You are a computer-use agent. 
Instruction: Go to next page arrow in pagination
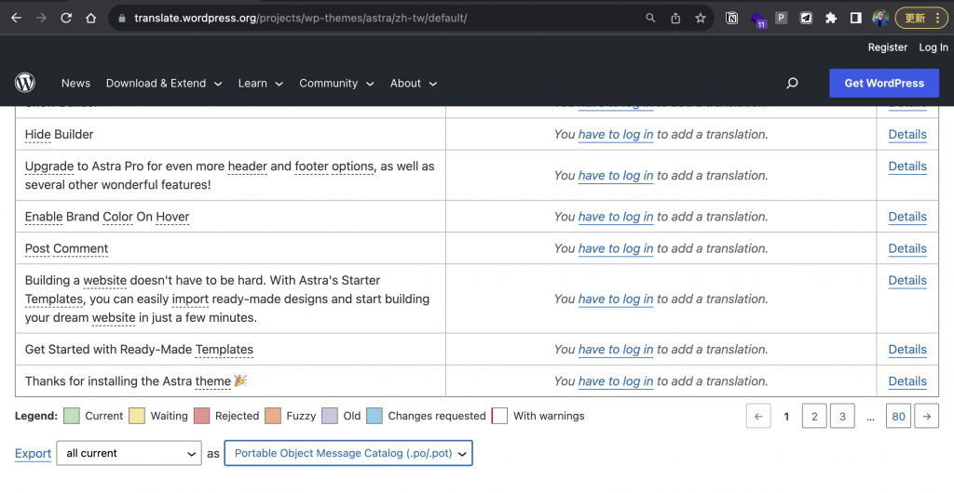[x=926, y=416]
